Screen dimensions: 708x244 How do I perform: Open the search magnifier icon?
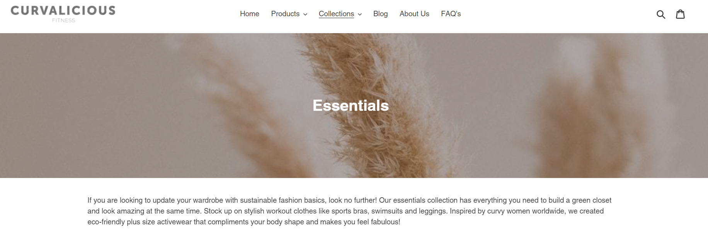(661, 14)
